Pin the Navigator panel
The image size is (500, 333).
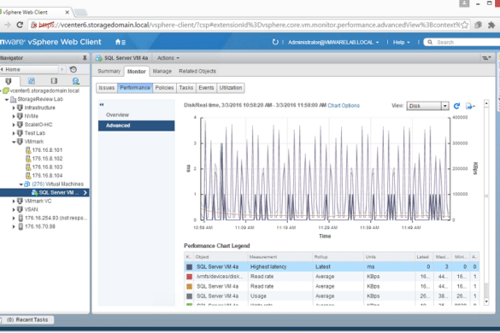point(85,58)
